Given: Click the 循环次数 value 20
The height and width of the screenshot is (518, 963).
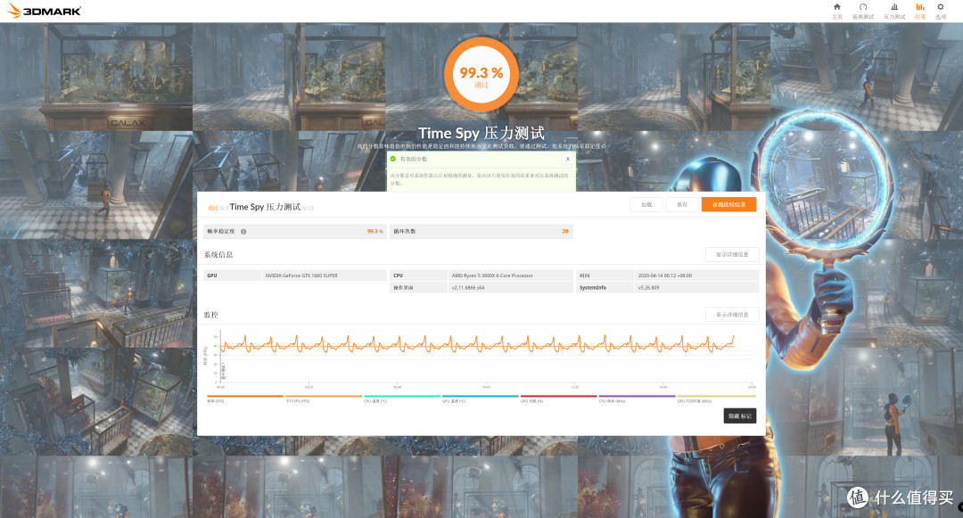Looking at the screenshot, I should coord(565,232).
